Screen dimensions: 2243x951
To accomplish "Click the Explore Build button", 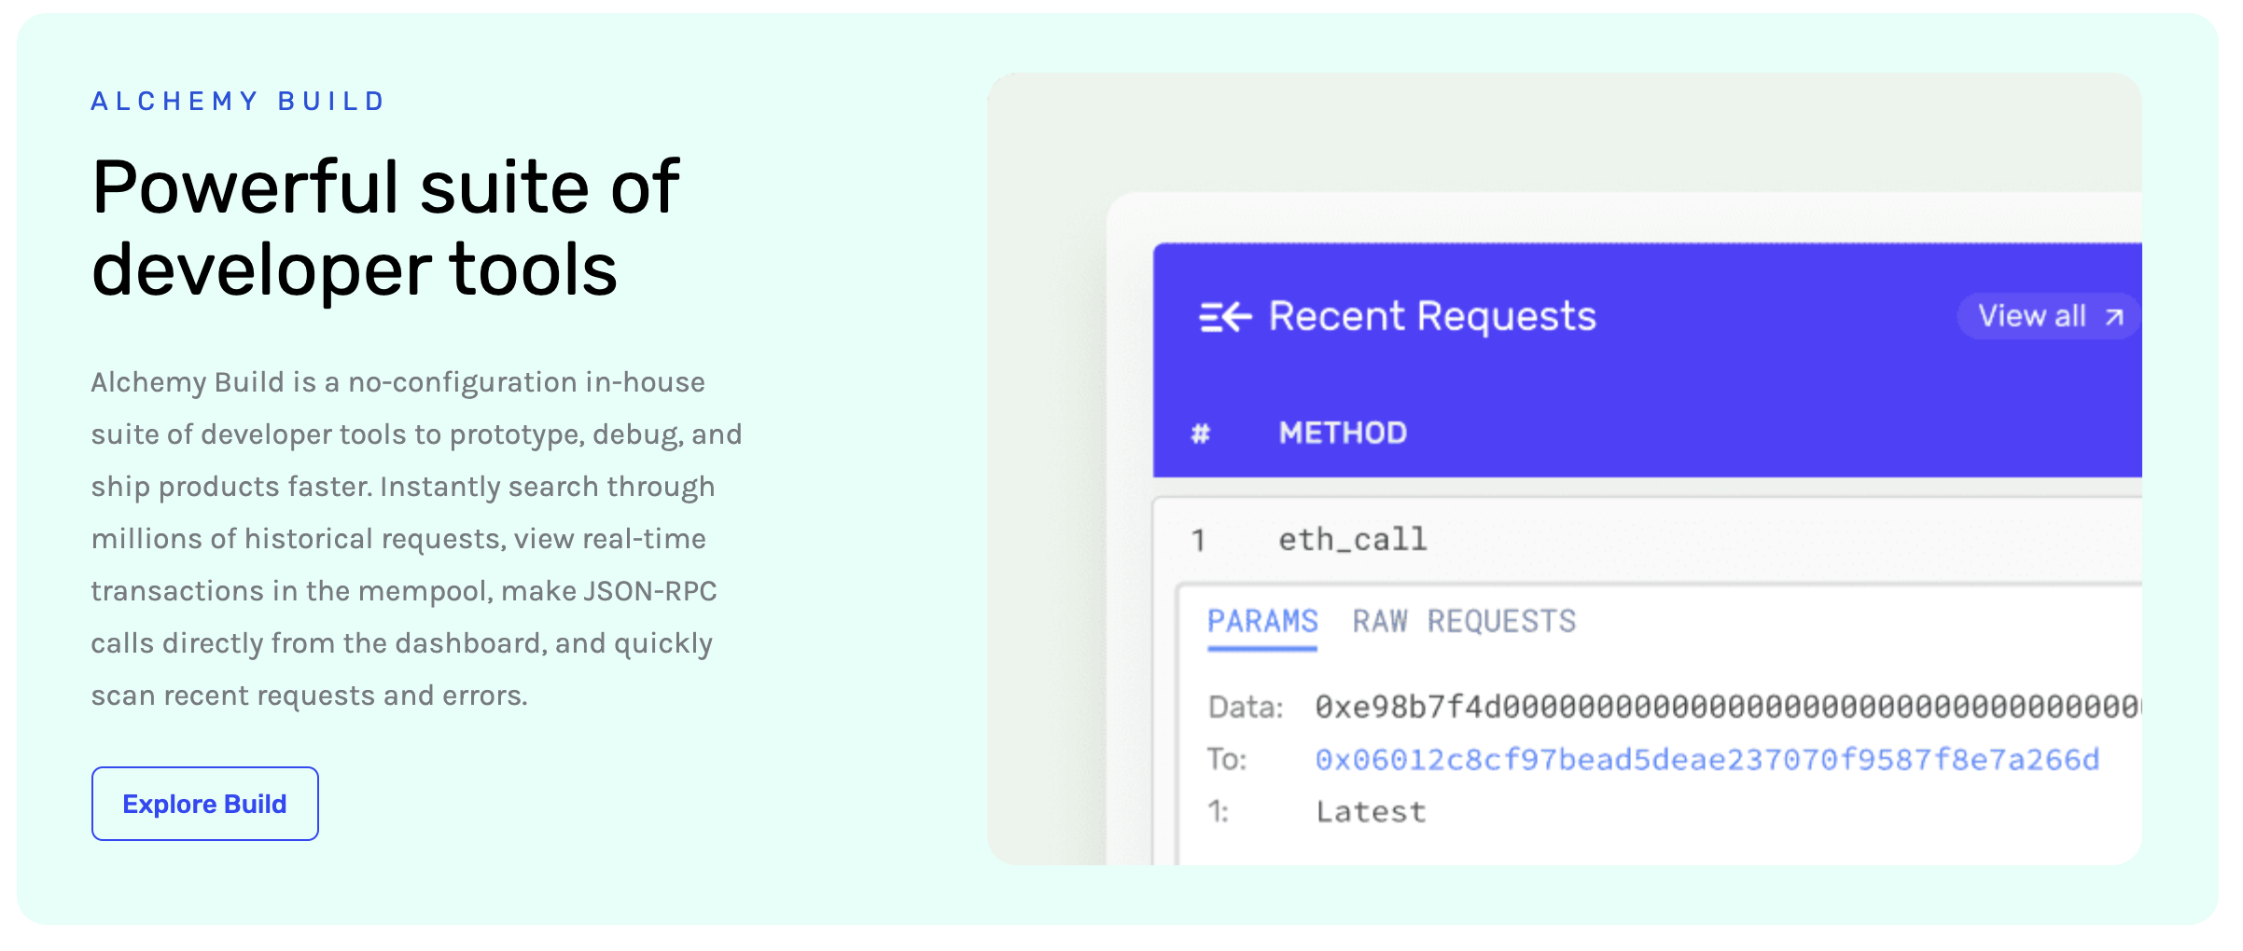I will [204, 804].
